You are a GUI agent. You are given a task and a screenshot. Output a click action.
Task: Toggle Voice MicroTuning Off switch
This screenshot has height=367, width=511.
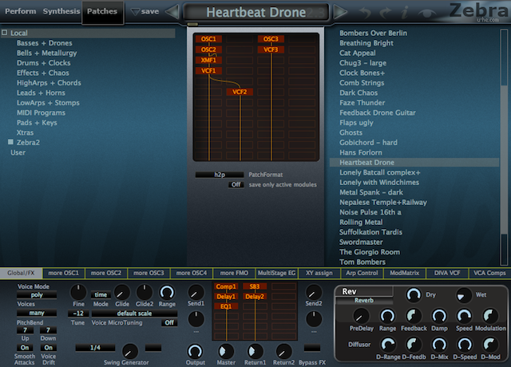(169, 322)
